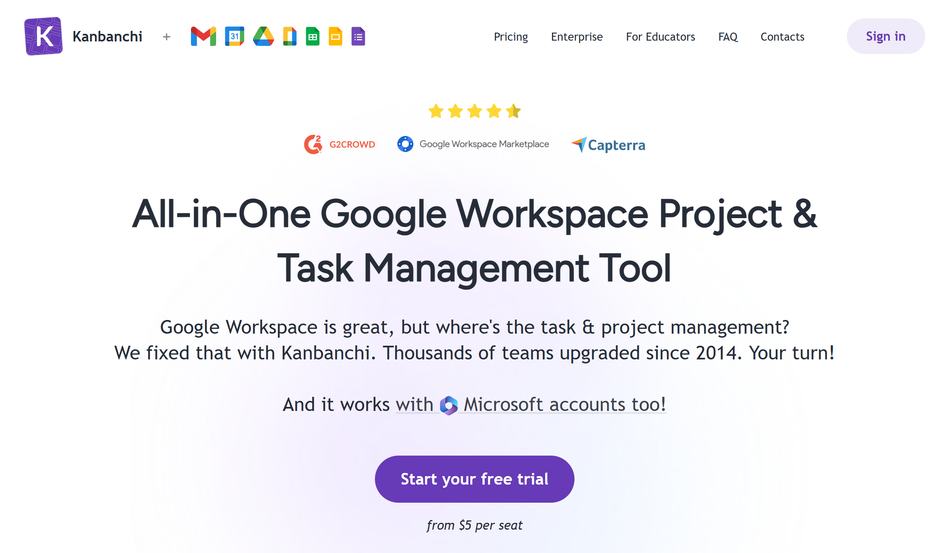Click the Google Sheets icon
The image size is (947, 553).
coord(313,37)
